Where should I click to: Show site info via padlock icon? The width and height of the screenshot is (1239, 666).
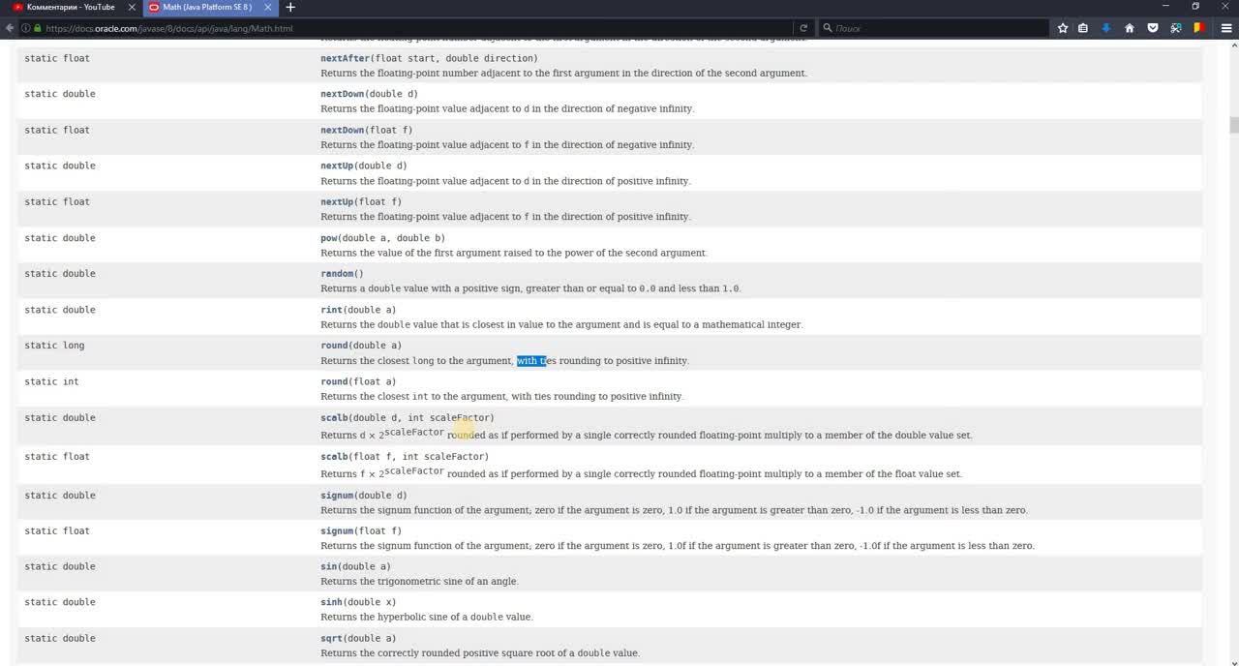[x=38, y=28]
